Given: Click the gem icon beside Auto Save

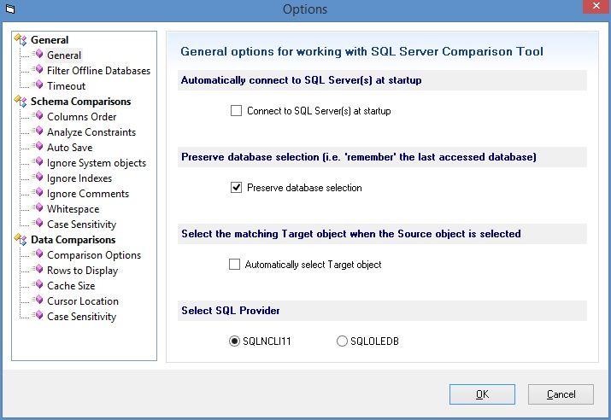Looking at the screenshot, I should [38, 146].
